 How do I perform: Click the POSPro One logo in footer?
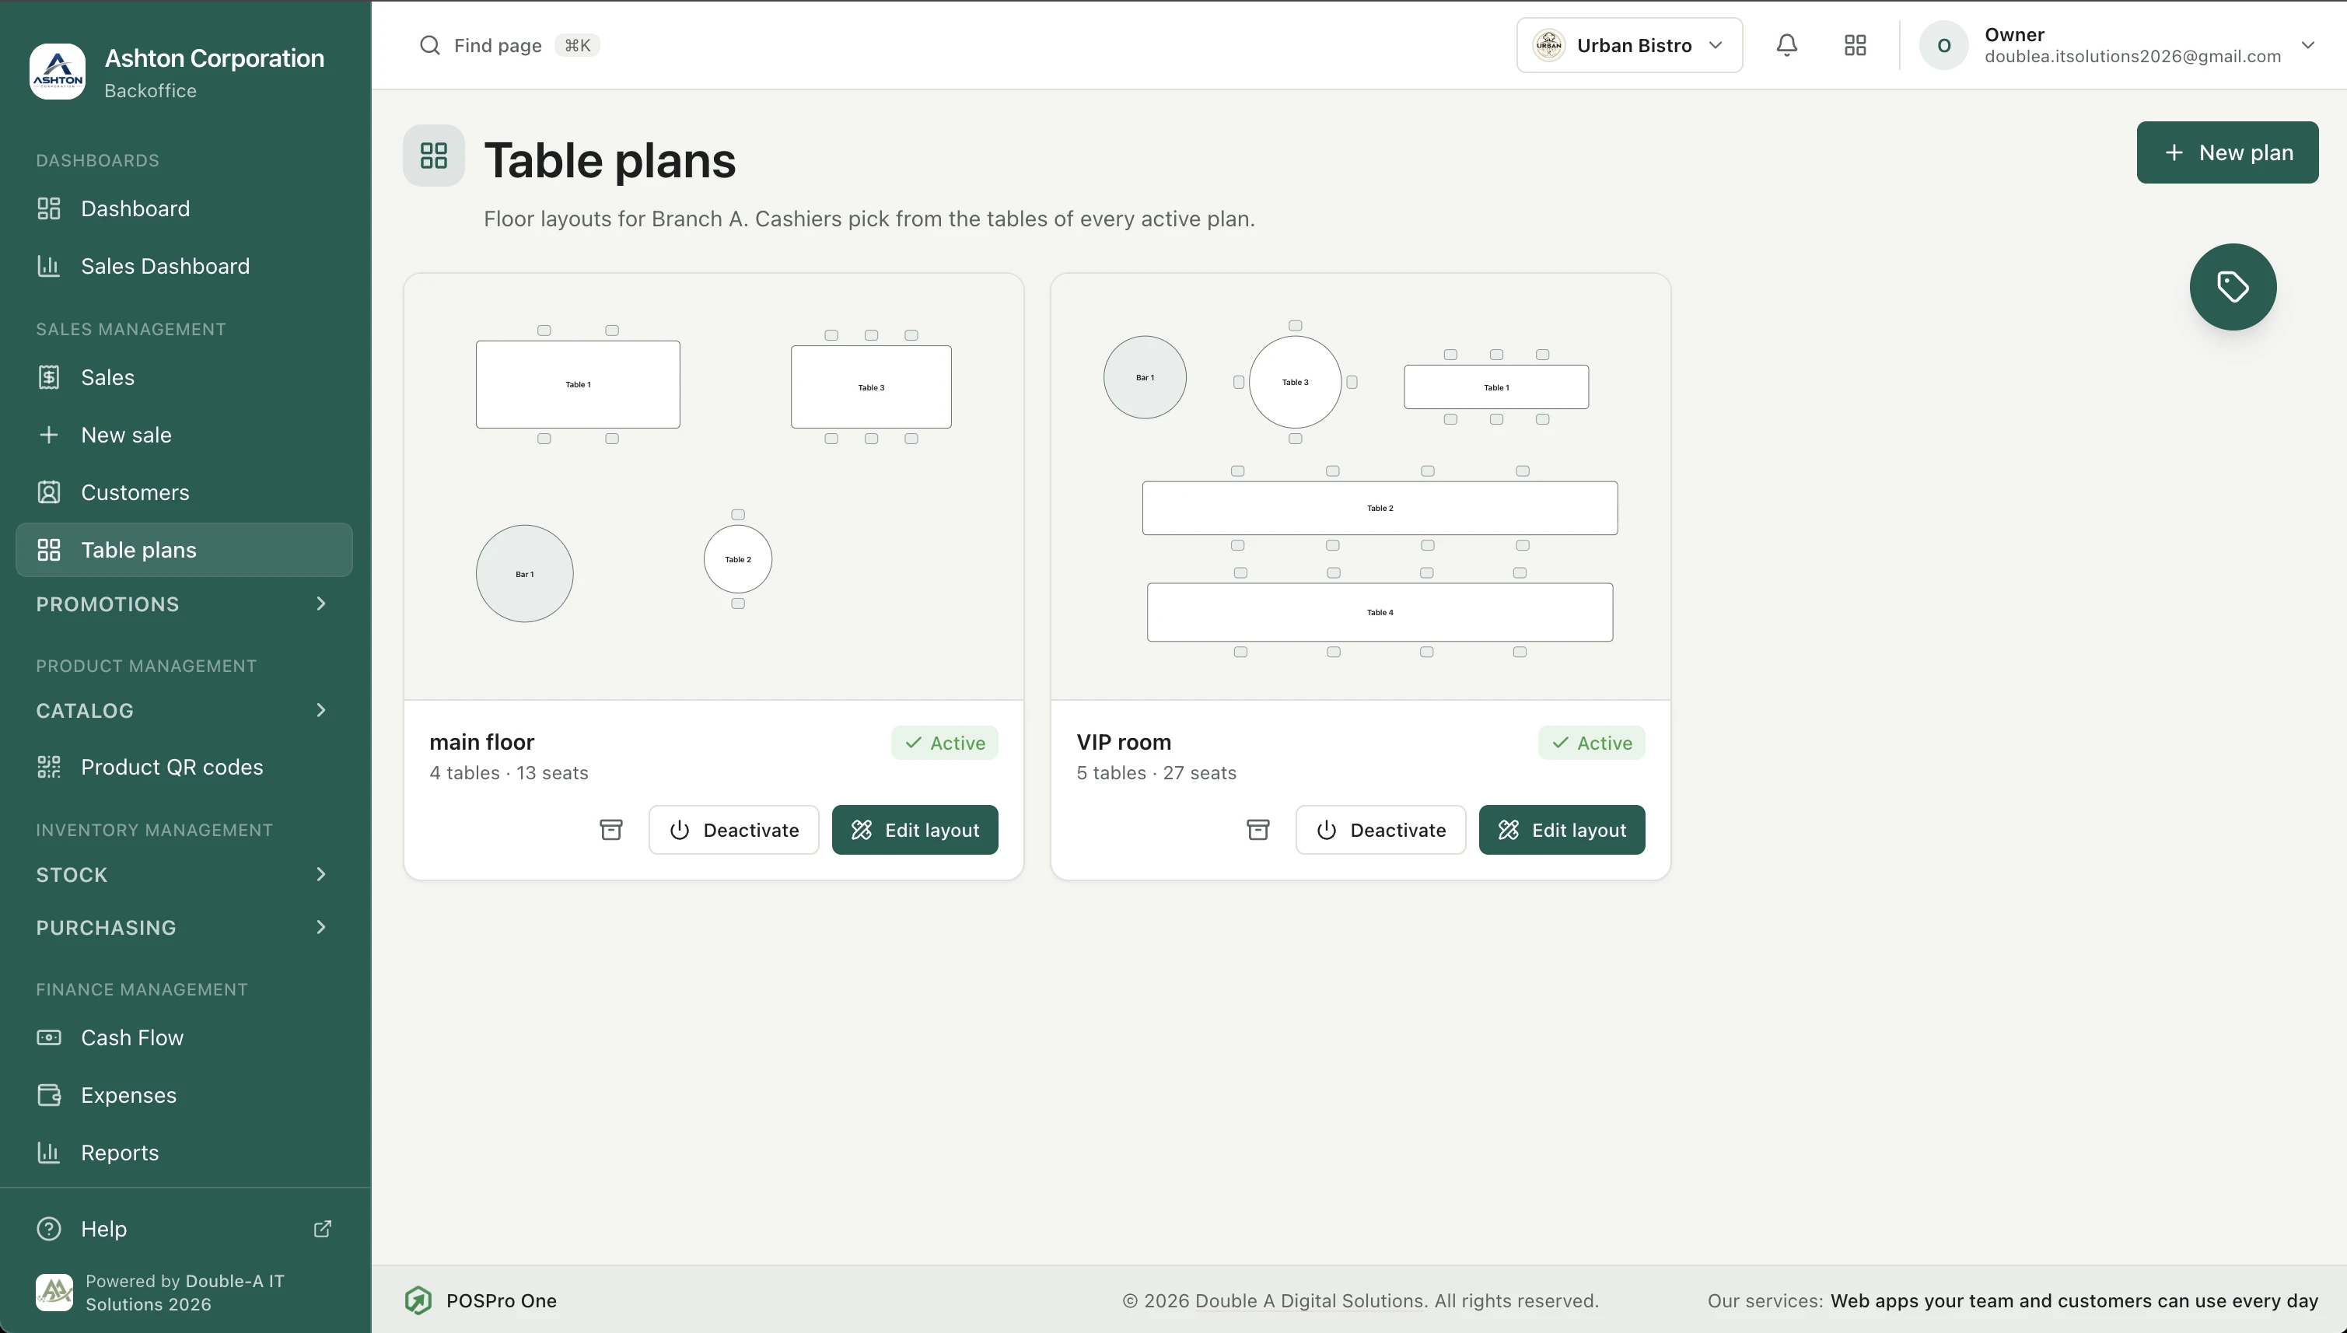click(x=418, y=1300)
